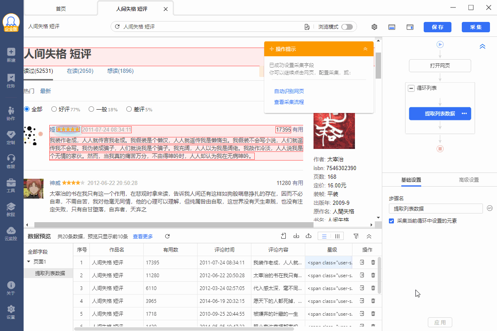
Task: Open the 新建 sidebar item
Action: click(x=11, y=55)
